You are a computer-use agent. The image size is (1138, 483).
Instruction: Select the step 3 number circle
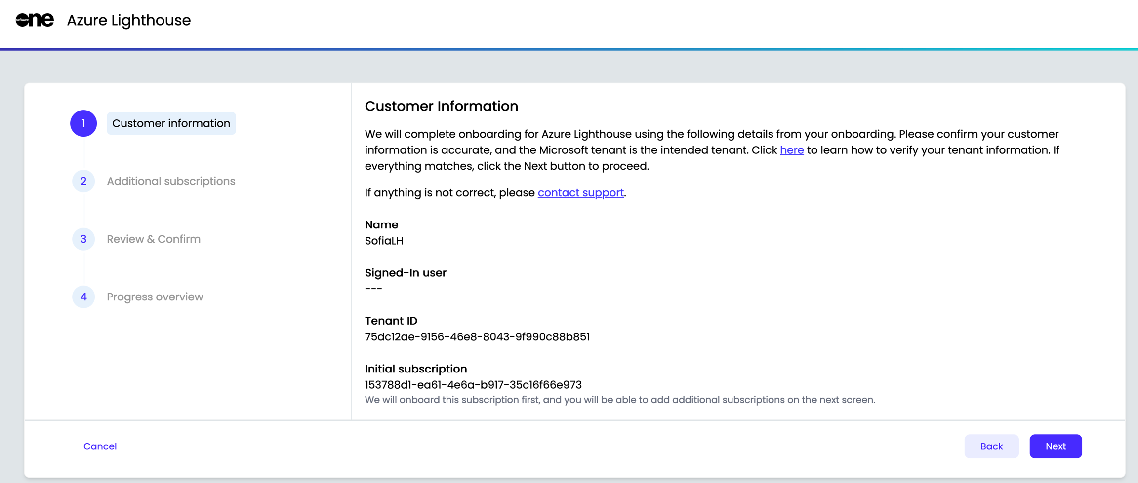click(x=83, y=239)
